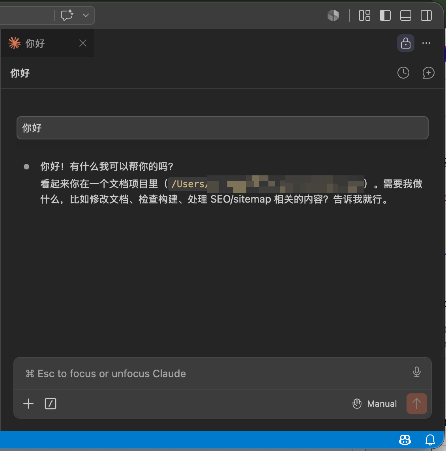The width and height of the screenshot is (446, 451).
Task: Toggle the primary side bar
Action: pos(385,15)
